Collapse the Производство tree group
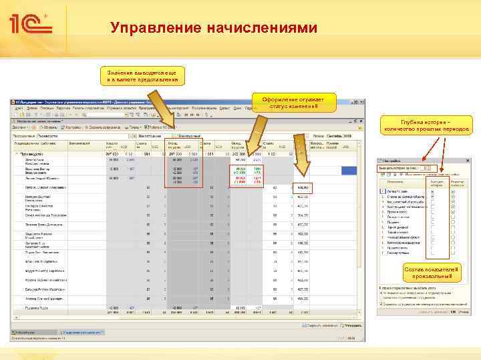The width and height of the screenshot is (481, 360). (17, 154)
